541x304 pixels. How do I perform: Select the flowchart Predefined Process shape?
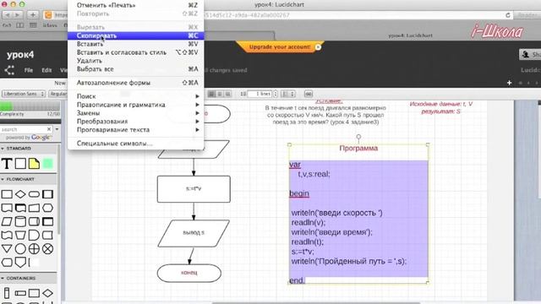pos(47,194)
